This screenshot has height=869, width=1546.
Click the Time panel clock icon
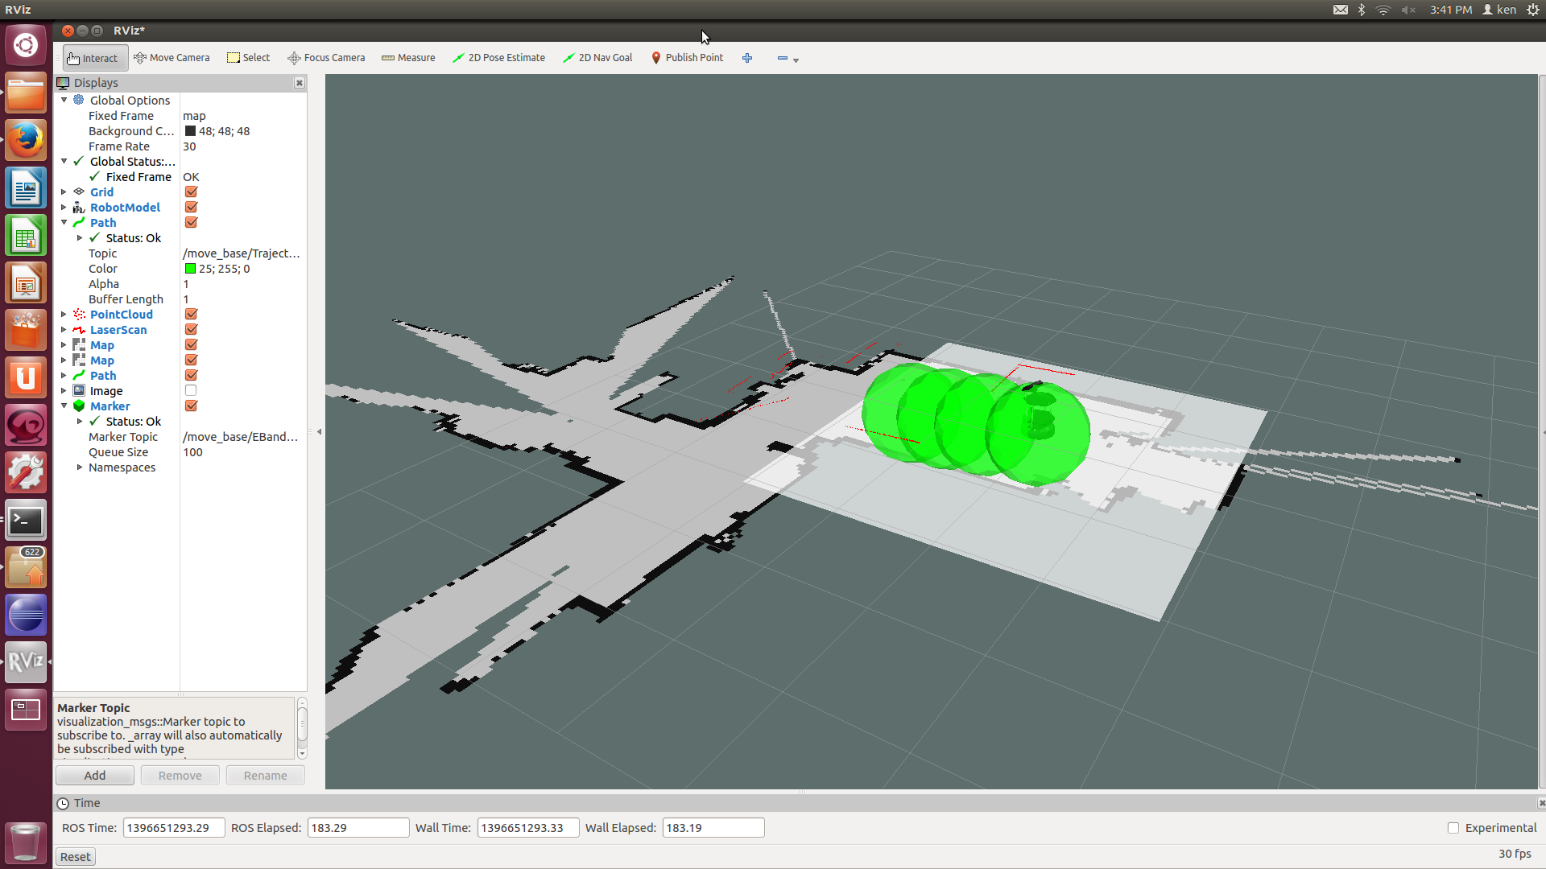pyautogui.click(x=63, y=803)
